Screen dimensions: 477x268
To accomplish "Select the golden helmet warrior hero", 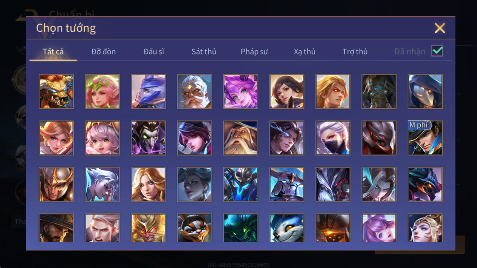I will [x=56, y=184].
